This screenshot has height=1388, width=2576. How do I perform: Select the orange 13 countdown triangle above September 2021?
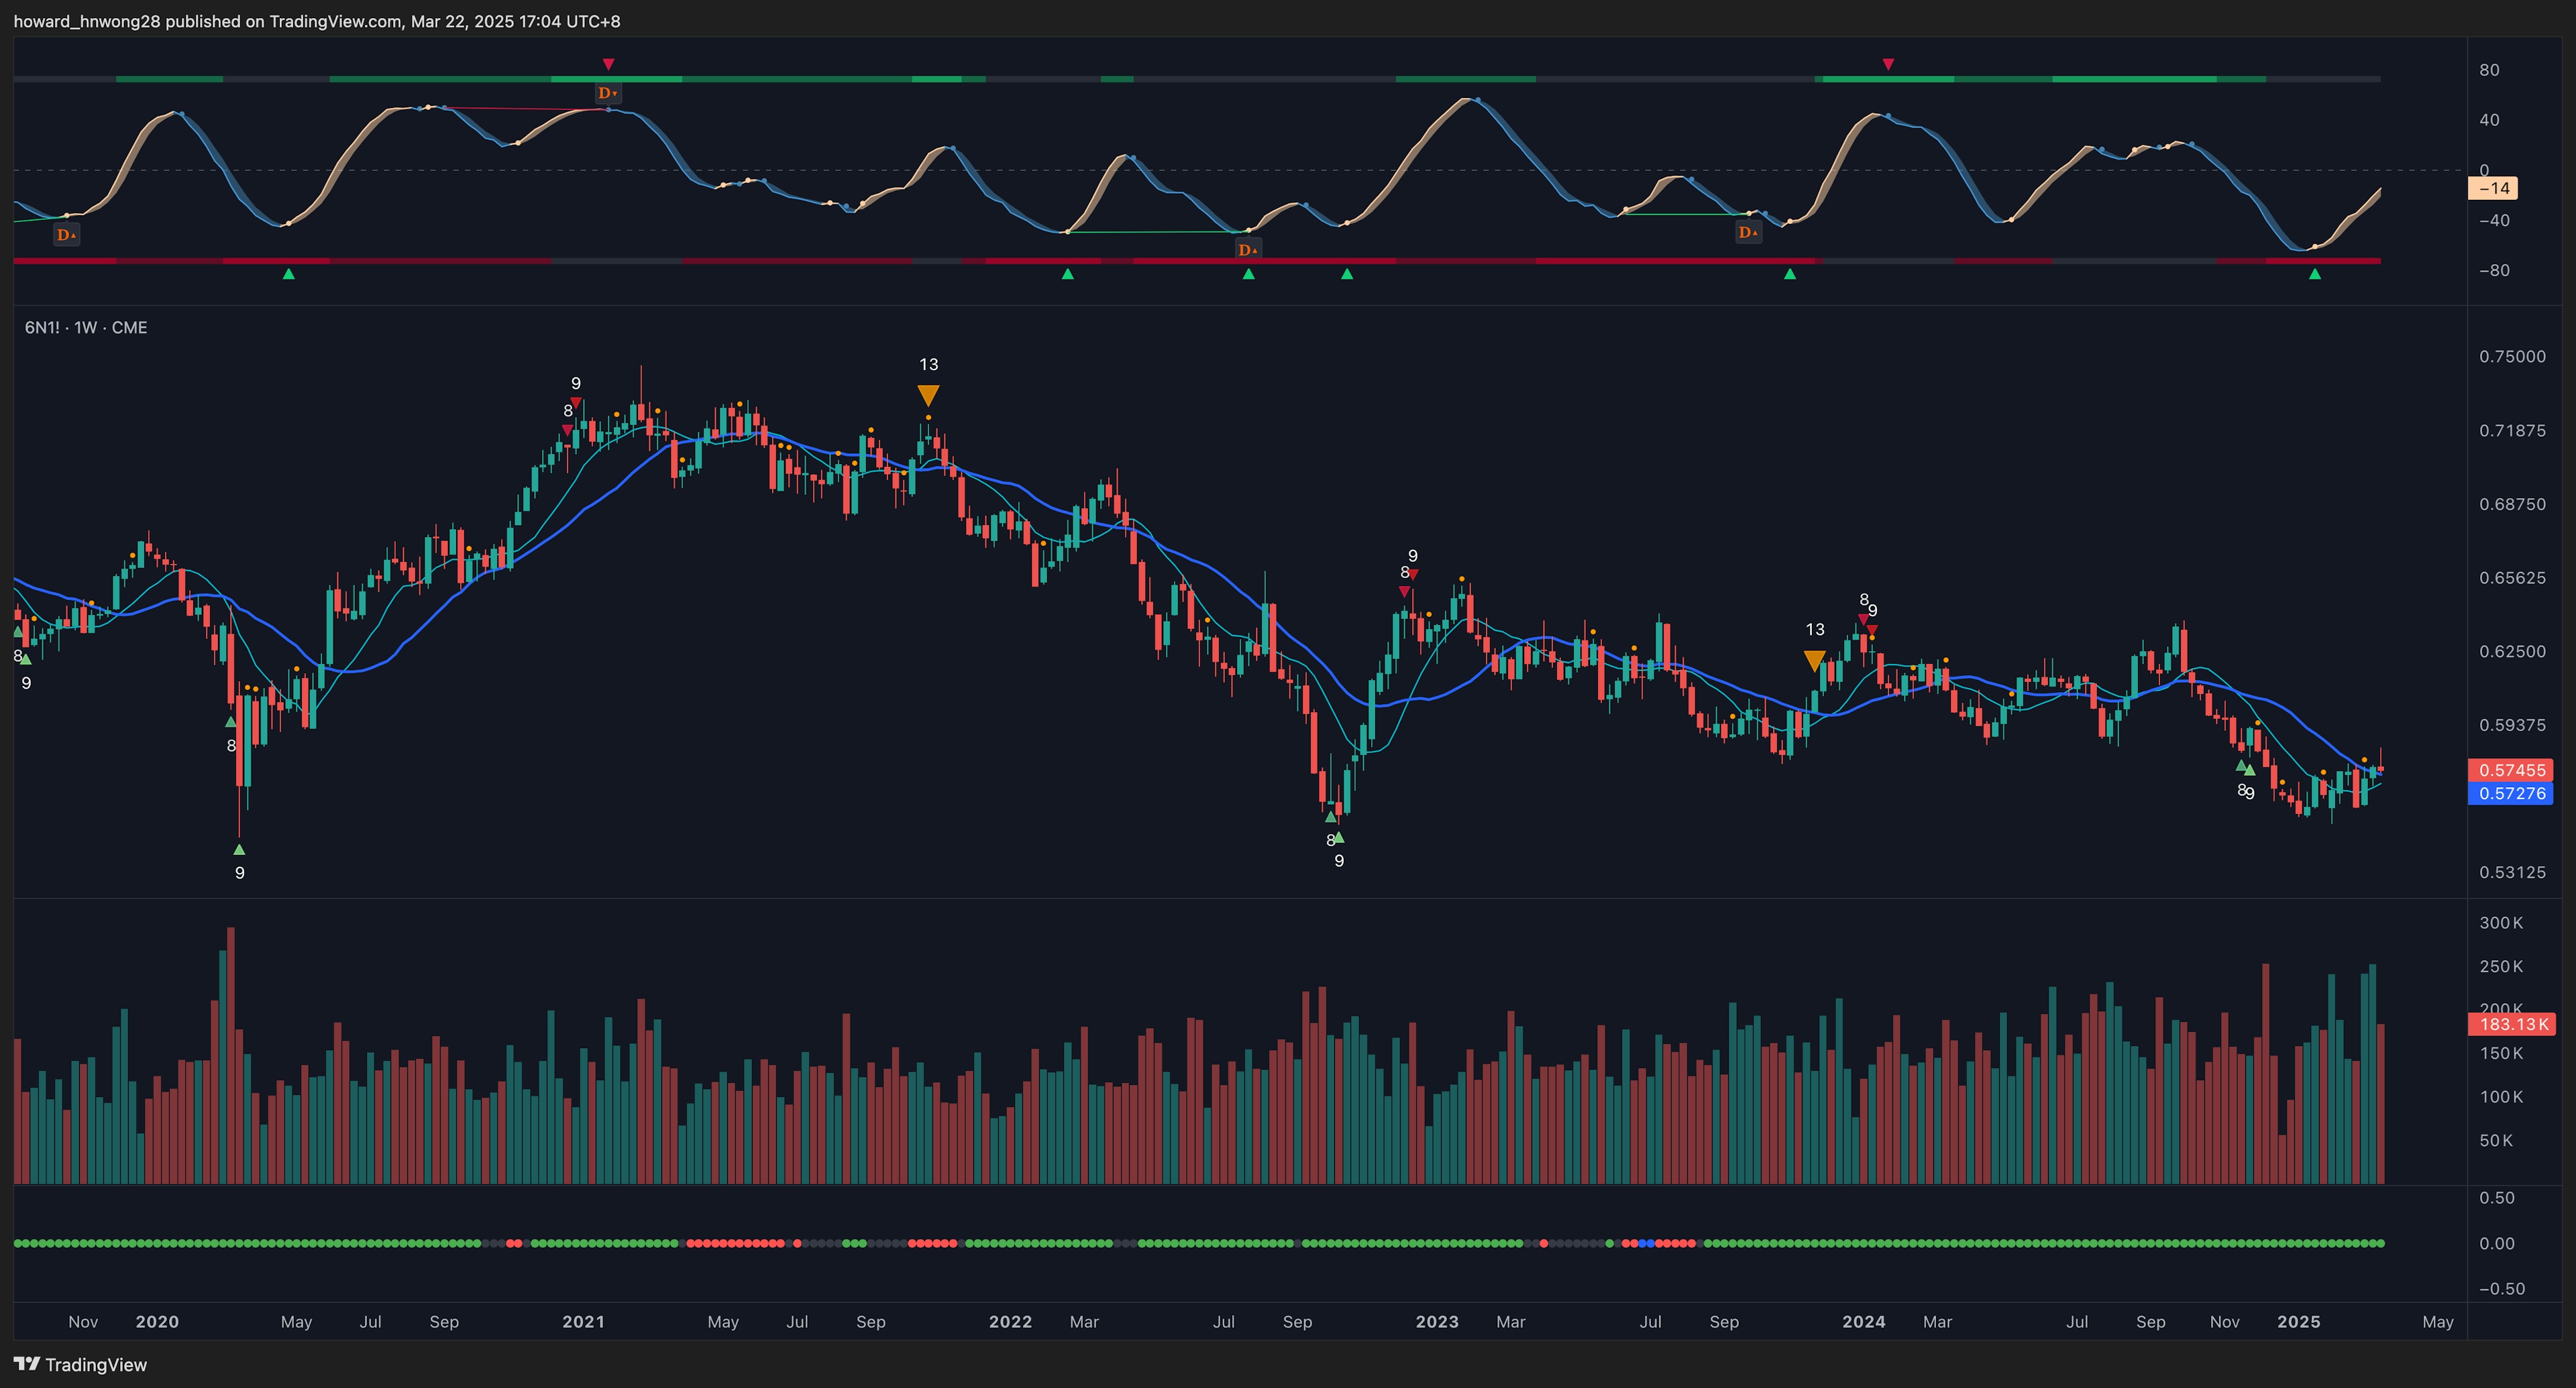click(x=928, y=395)
